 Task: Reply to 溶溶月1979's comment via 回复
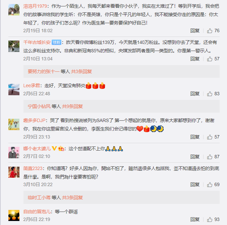coord(195,31)
